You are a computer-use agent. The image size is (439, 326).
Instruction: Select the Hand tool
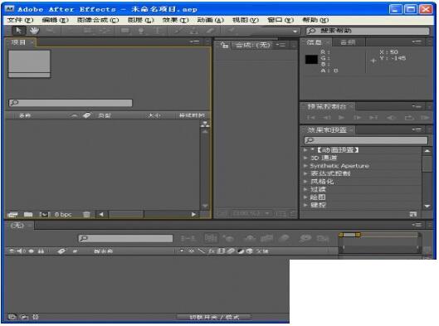(x=34, y=30)
